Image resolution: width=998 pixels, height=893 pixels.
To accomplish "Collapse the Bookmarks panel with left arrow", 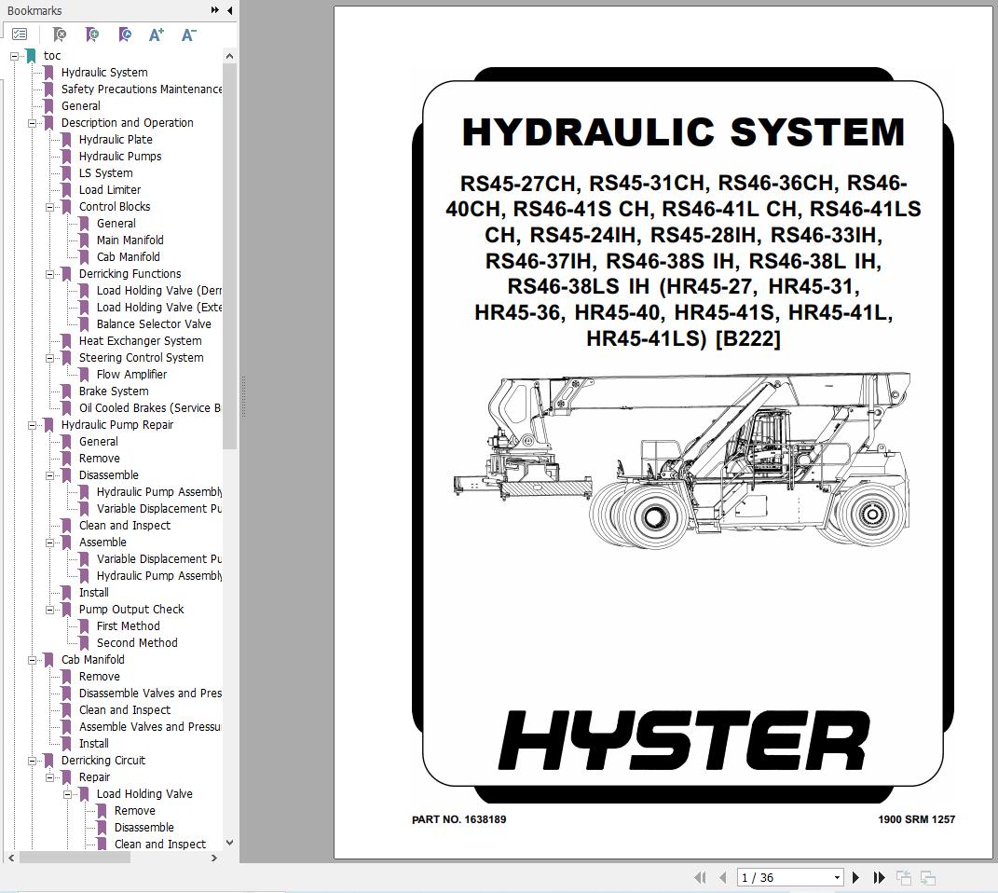I will [229, 10].
